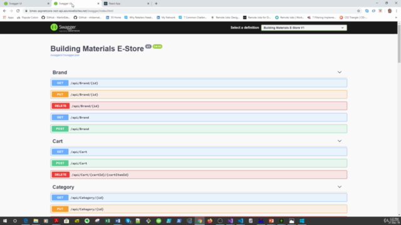Open Skype from the taskbar

(x=128, y=221)
